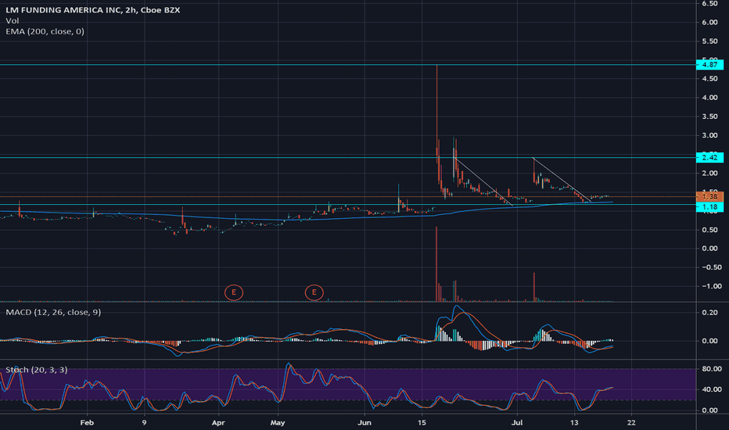
Task: Select the Vol indicator label
Action: [12, 21]
